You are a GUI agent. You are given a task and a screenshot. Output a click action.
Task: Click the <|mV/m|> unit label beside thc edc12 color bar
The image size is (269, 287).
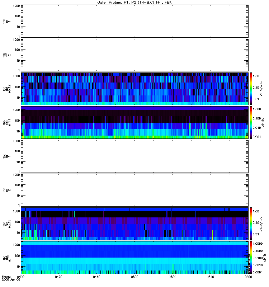pyautogui.click(x=261, y=224)
